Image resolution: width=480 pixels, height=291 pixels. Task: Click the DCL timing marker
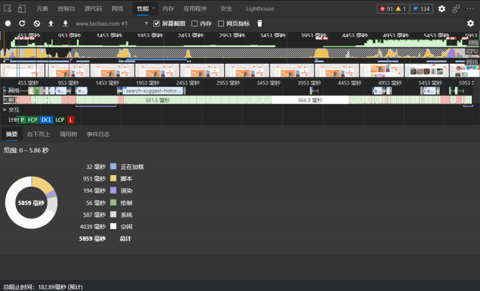[46, 120]
